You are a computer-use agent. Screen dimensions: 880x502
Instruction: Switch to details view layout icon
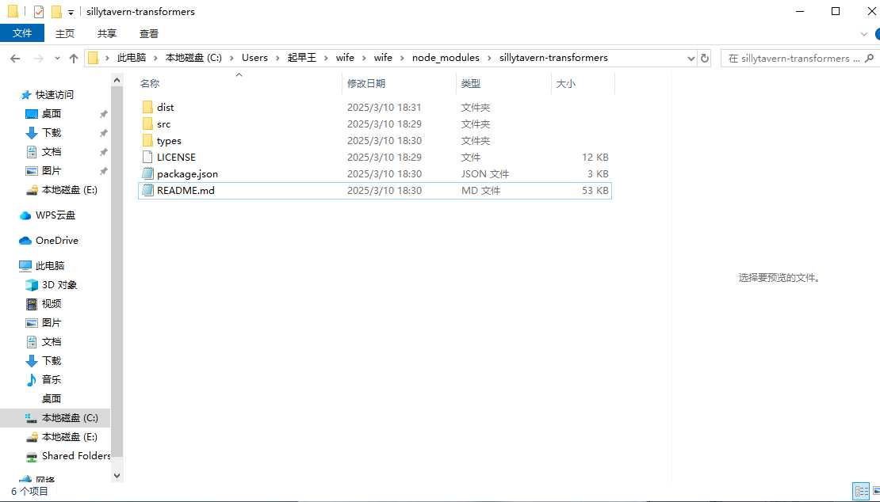click(861, 492)
